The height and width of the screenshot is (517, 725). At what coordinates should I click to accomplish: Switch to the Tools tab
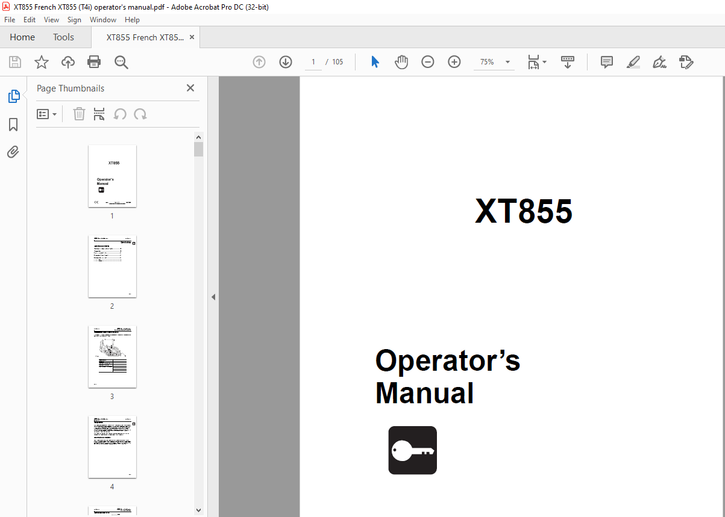tap(63, 37)
